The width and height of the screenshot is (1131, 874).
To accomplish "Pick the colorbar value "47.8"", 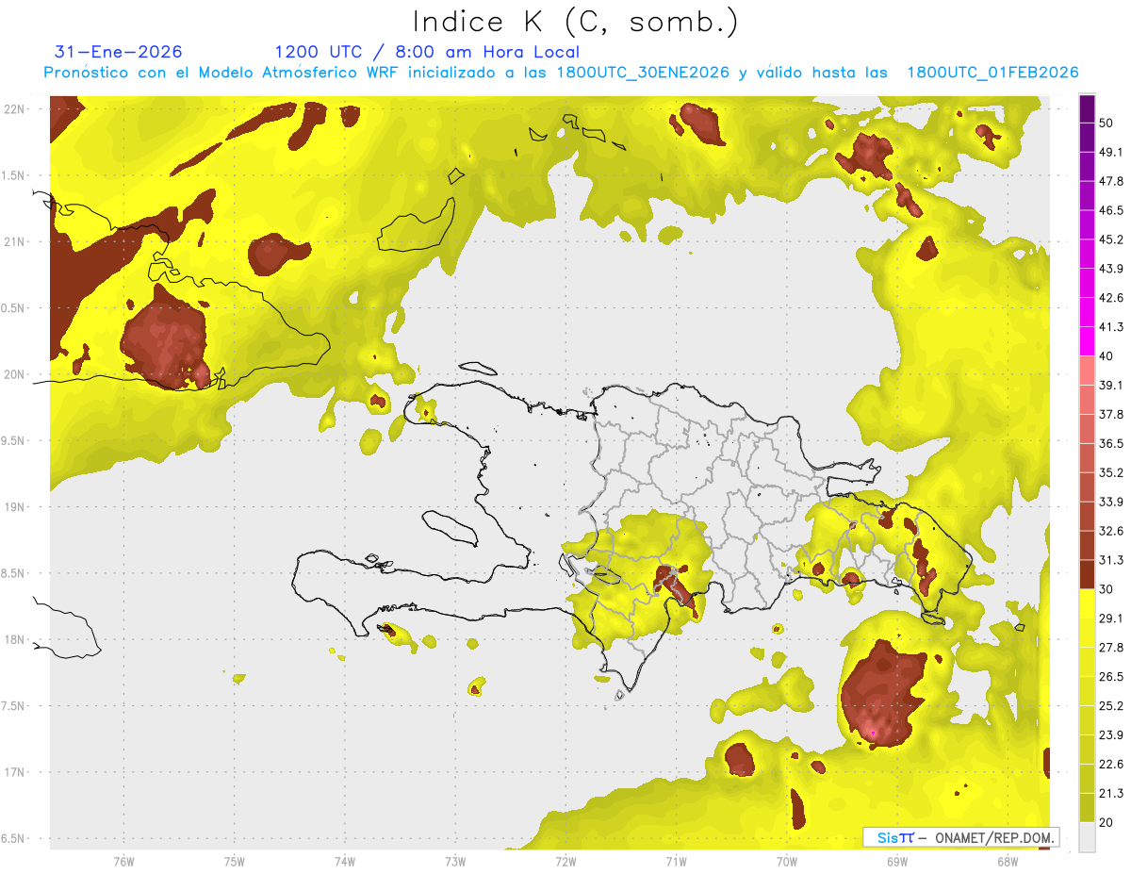I will point(1111,181).
